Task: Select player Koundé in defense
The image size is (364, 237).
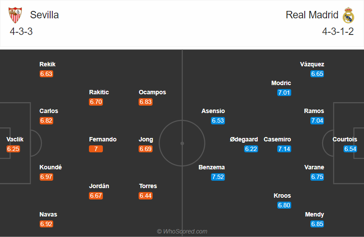Action: [51, 167]
